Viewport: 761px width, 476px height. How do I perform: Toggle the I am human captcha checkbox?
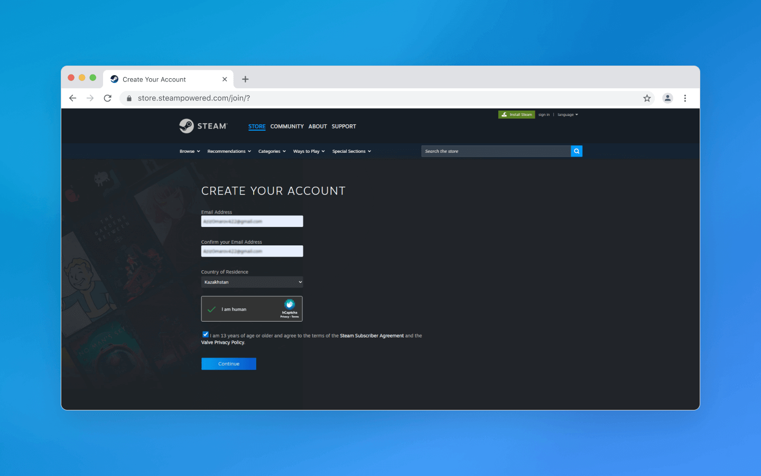click(x=211, y=308)
